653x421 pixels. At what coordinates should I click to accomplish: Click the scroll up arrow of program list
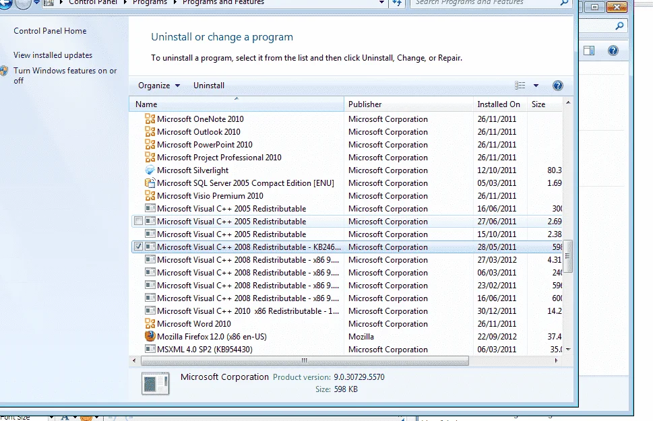[x=567, y=102]
